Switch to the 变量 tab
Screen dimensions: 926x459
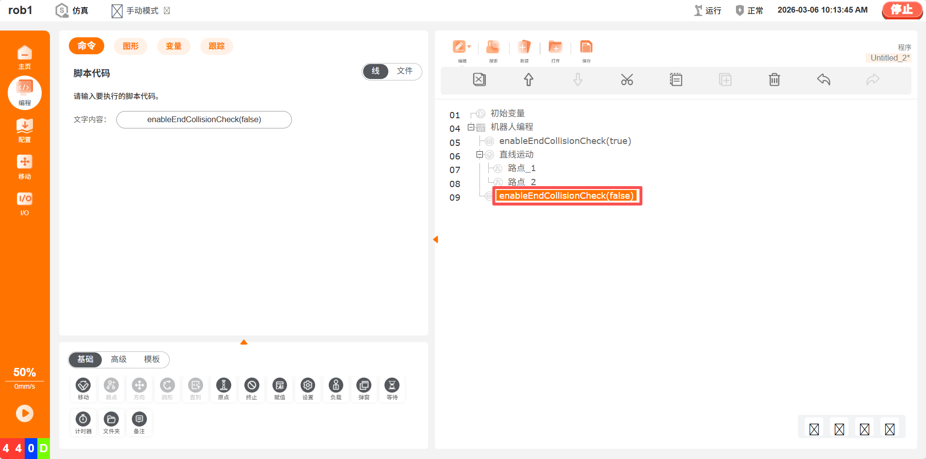tap(174, 46)
